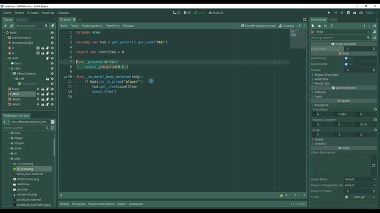Instance a child scene with link icon
The image size is (380, 213).
11,26
